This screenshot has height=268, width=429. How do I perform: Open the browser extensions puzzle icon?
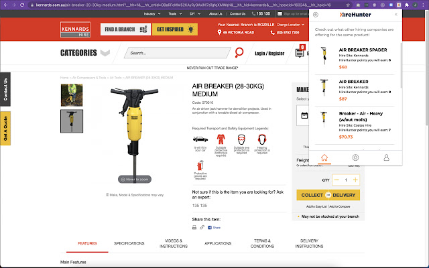pos(407,5)
